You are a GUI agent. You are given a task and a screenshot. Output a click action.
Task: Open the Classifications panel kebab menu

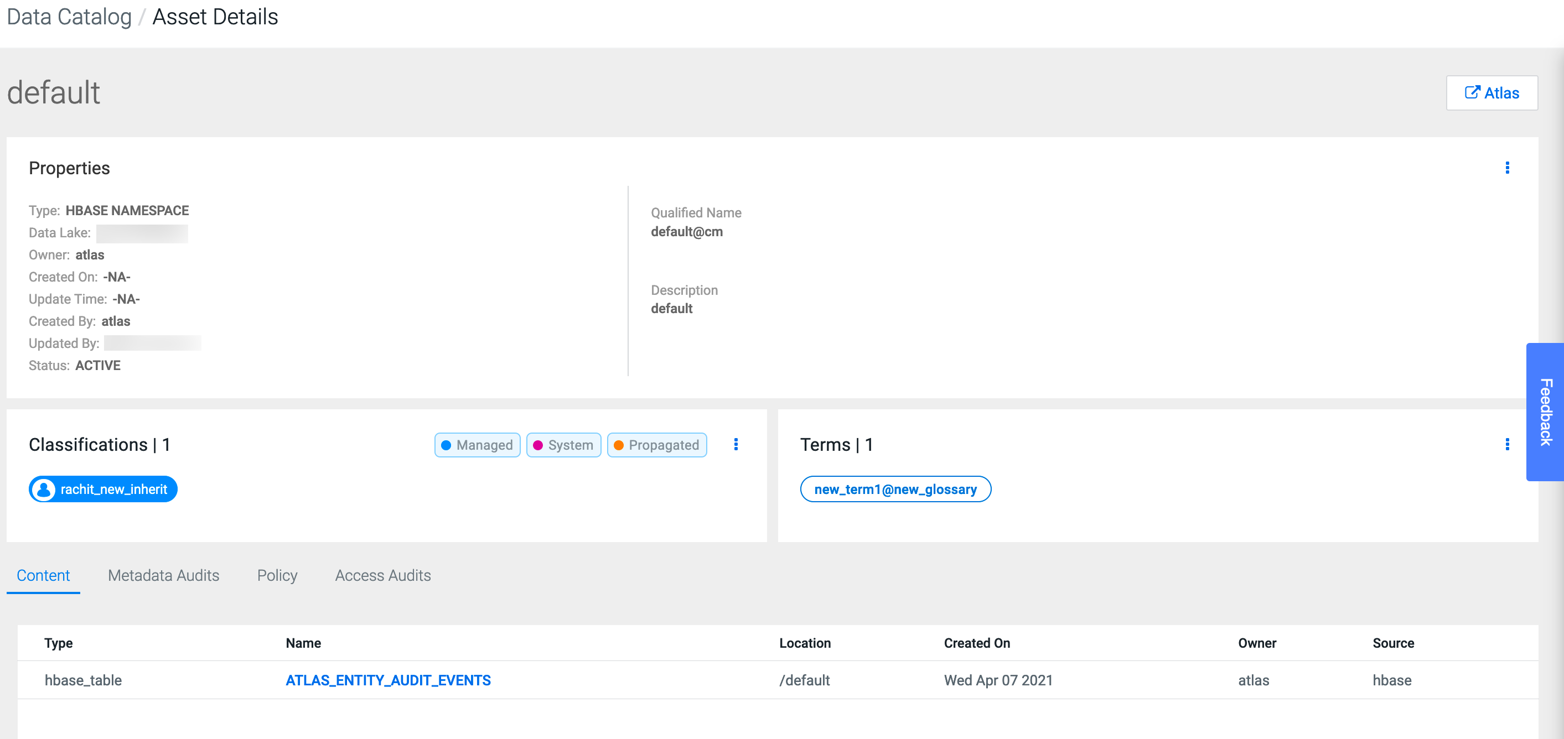coord(736,444)
